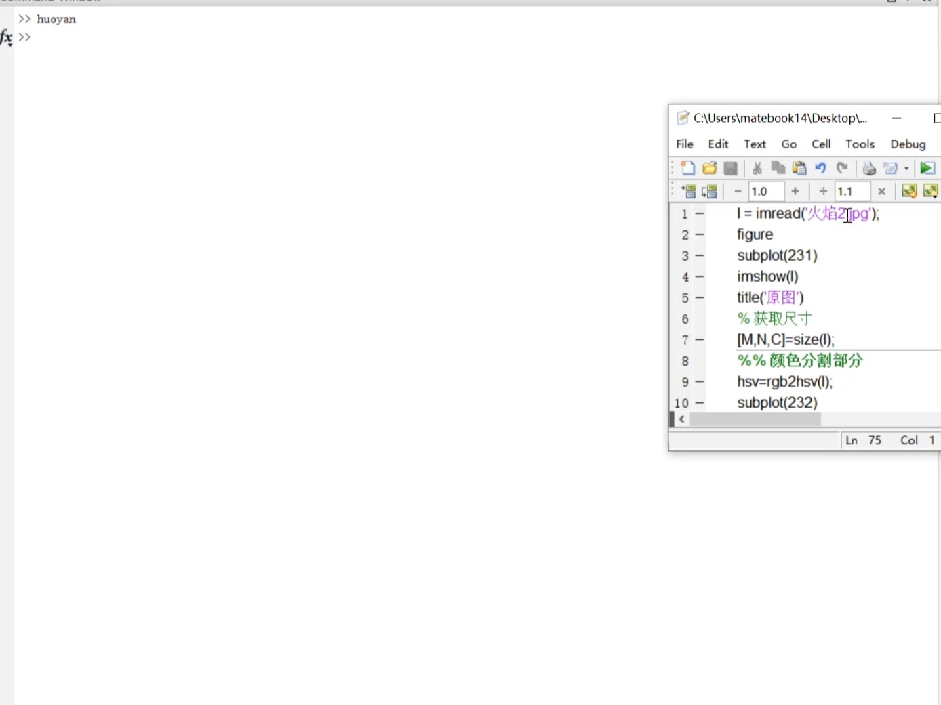Run the script with green arrow
This screenshot has height=705, width=941.
pyautogui.click(x=927, y=168)
